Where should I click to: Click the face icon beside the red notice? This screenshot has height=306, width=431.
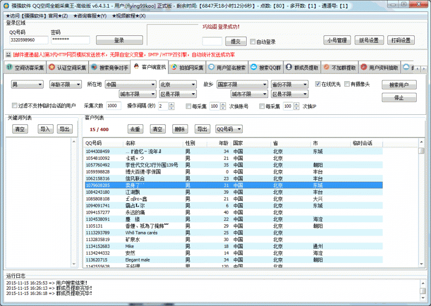click(8, 55)
